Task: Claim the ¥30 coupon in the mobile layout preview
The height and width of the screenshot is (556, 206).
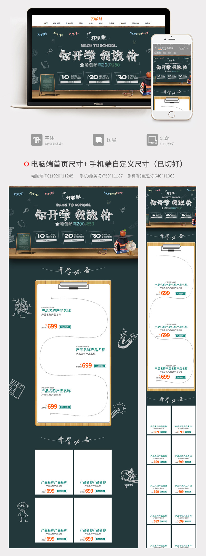Action: click(186, 217)
